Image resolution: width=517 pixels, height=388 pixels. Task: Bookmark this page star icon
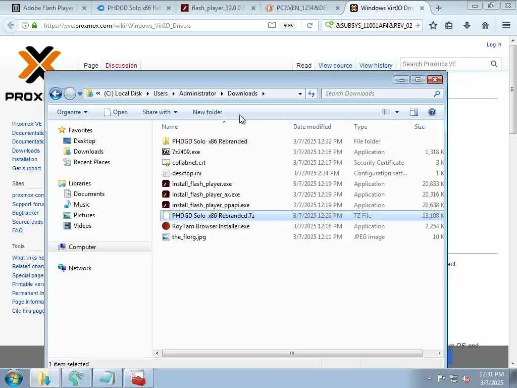click(433, 25)
